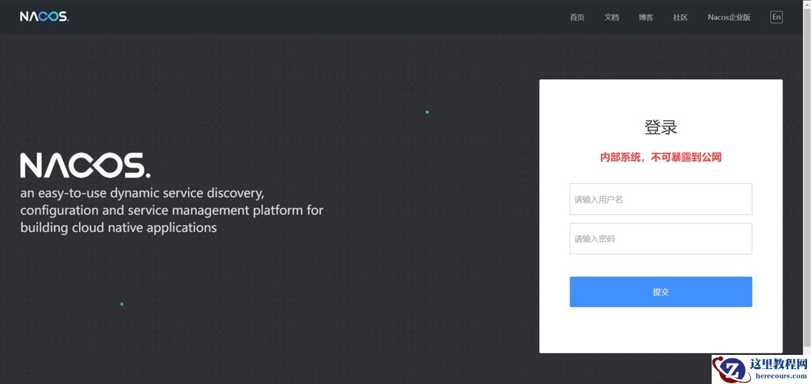Focus the 请输入用户名 username field
The width and height of the screenshot is (811, 384).
(661, 199)
